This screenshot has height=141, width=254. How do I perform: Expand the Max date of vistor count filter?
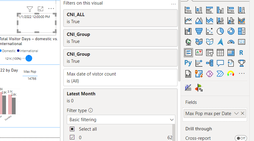pos(120,77)
